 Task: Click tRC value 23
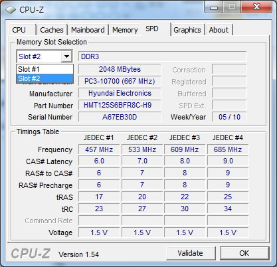pos(99,209)
